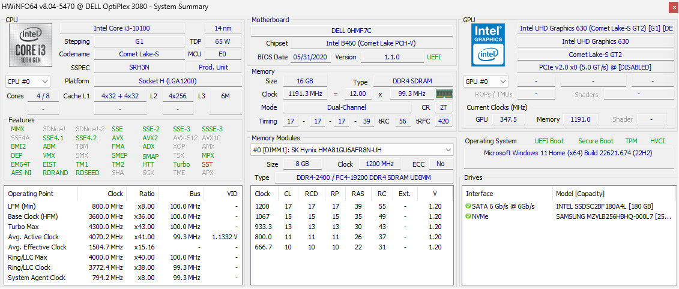Select the 14 nm process value
This screenshot has width=679, height=289.
pos(223,28)
